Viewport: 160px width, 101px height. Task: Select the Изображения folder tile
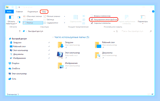point(69,66)
